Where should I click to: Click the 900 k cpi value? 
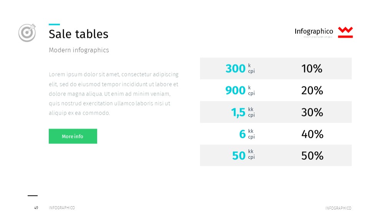240,90
